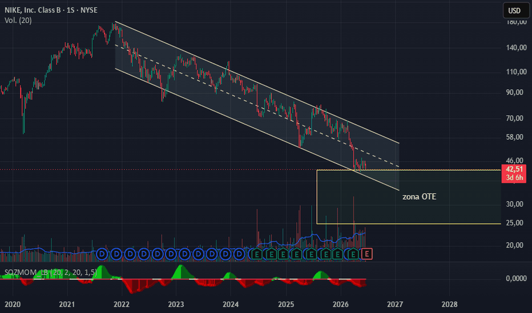The width and height of the screenshot is (532, 313).
Task: Click the green E marker beside the red one
Action: pos(353,254)
